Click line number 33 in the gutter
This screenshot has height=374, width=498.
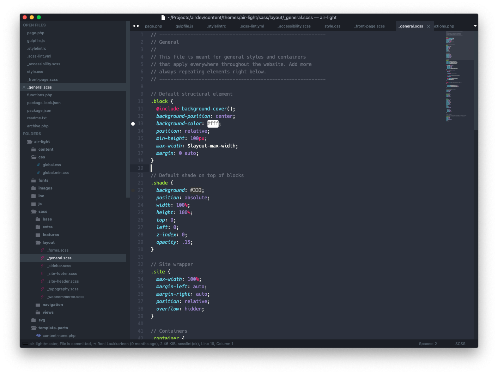(140, 272)
